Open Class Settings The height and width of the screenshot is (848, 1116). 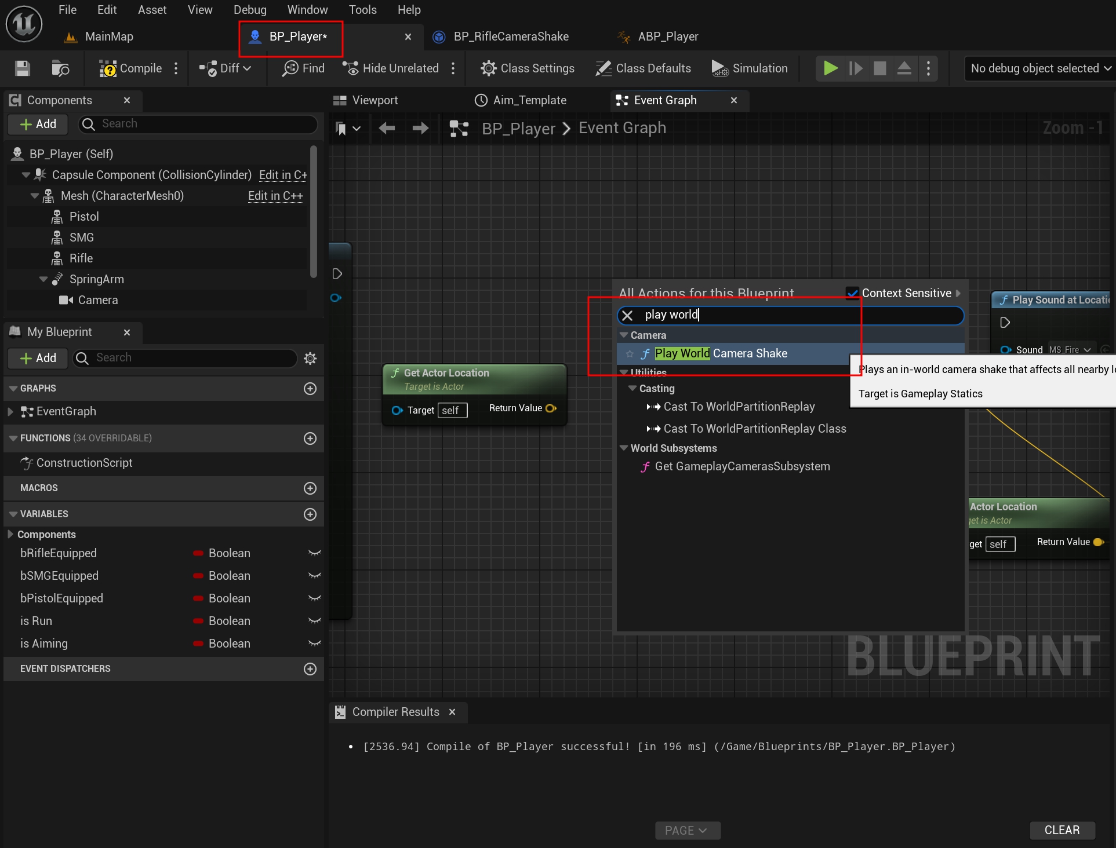click(527, 68)
